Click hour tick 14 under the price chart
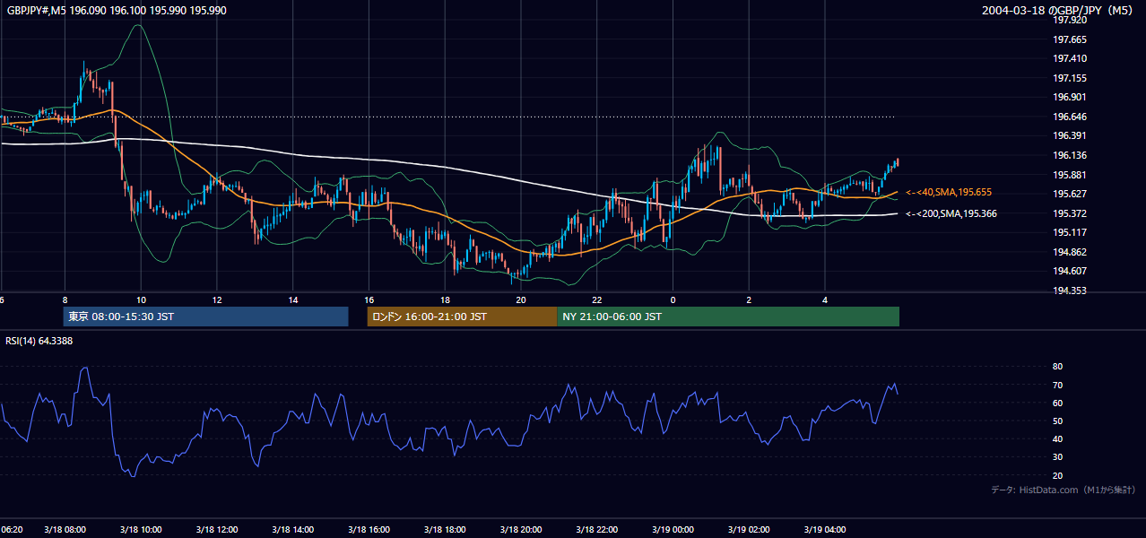 tap(293, 299)
